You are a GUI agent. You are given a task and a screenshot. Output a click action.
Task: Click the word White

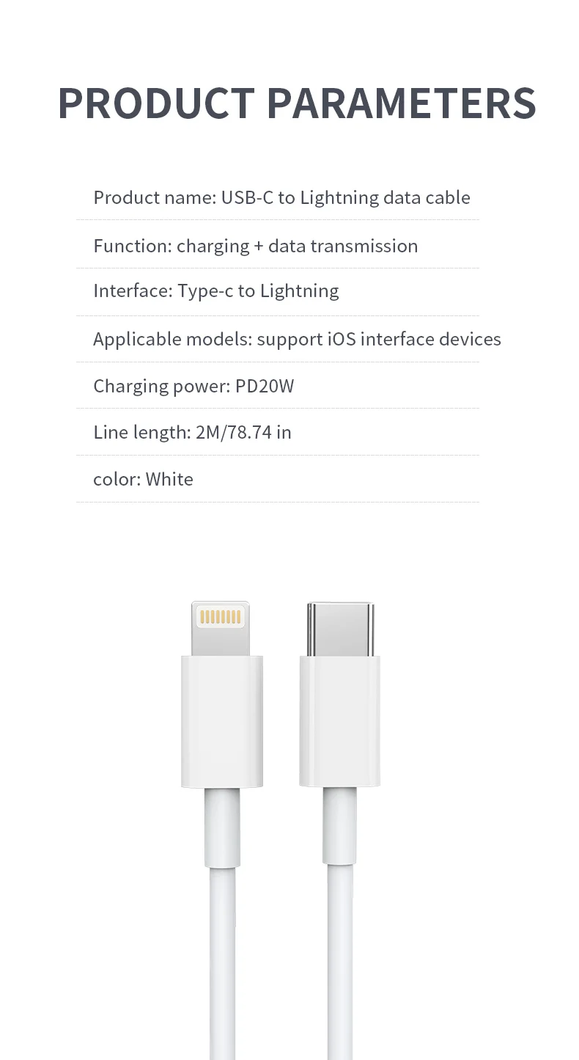click(169, 479)
